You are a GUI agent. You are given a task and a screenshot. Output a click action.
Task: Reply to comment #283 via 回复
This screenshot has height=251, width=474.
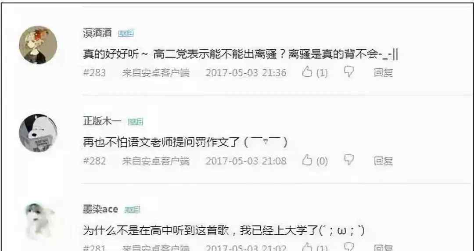[x=383, y=72]
